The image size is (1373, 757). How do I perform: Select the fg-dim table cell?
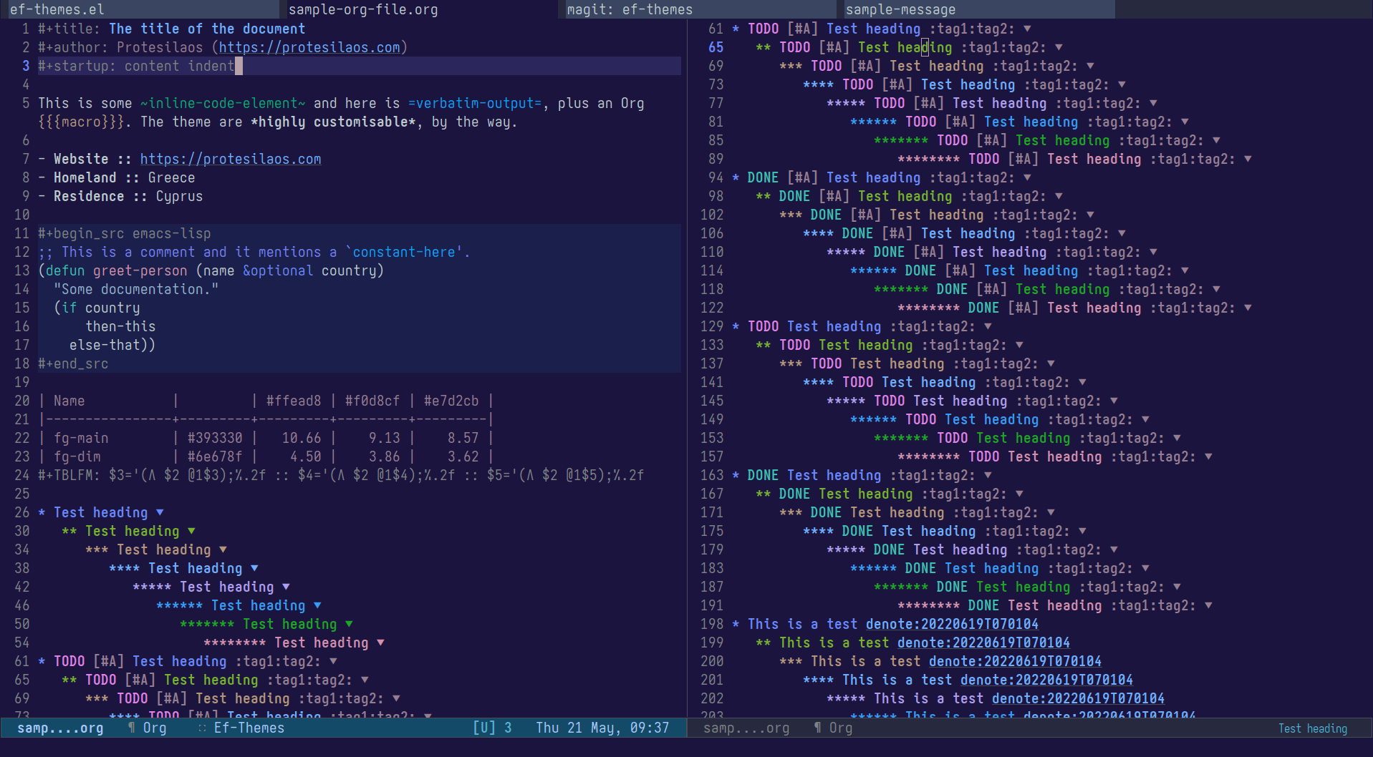pyautogui.click(x=77, y=456)
